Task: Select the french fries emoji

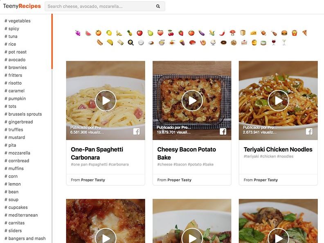Action: tap(295, 33)
